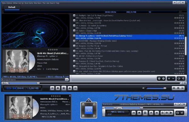
Task: Open the Menu item in menu bar
Action: tap(4, 3)
